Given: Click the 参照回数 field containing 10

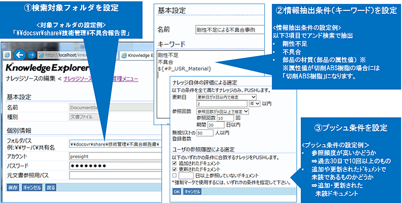Looking at the screenshot, I should pos(226,118).
